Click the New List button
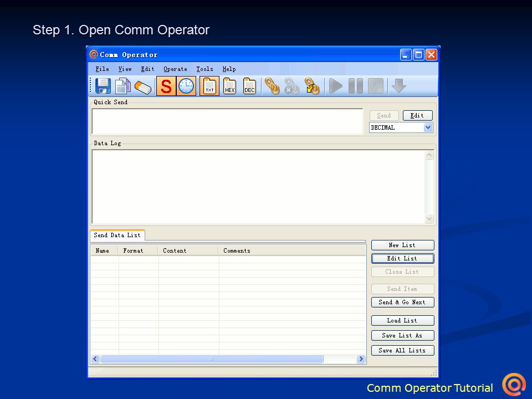This screenshot has width=532, height=399. [402, 245]
